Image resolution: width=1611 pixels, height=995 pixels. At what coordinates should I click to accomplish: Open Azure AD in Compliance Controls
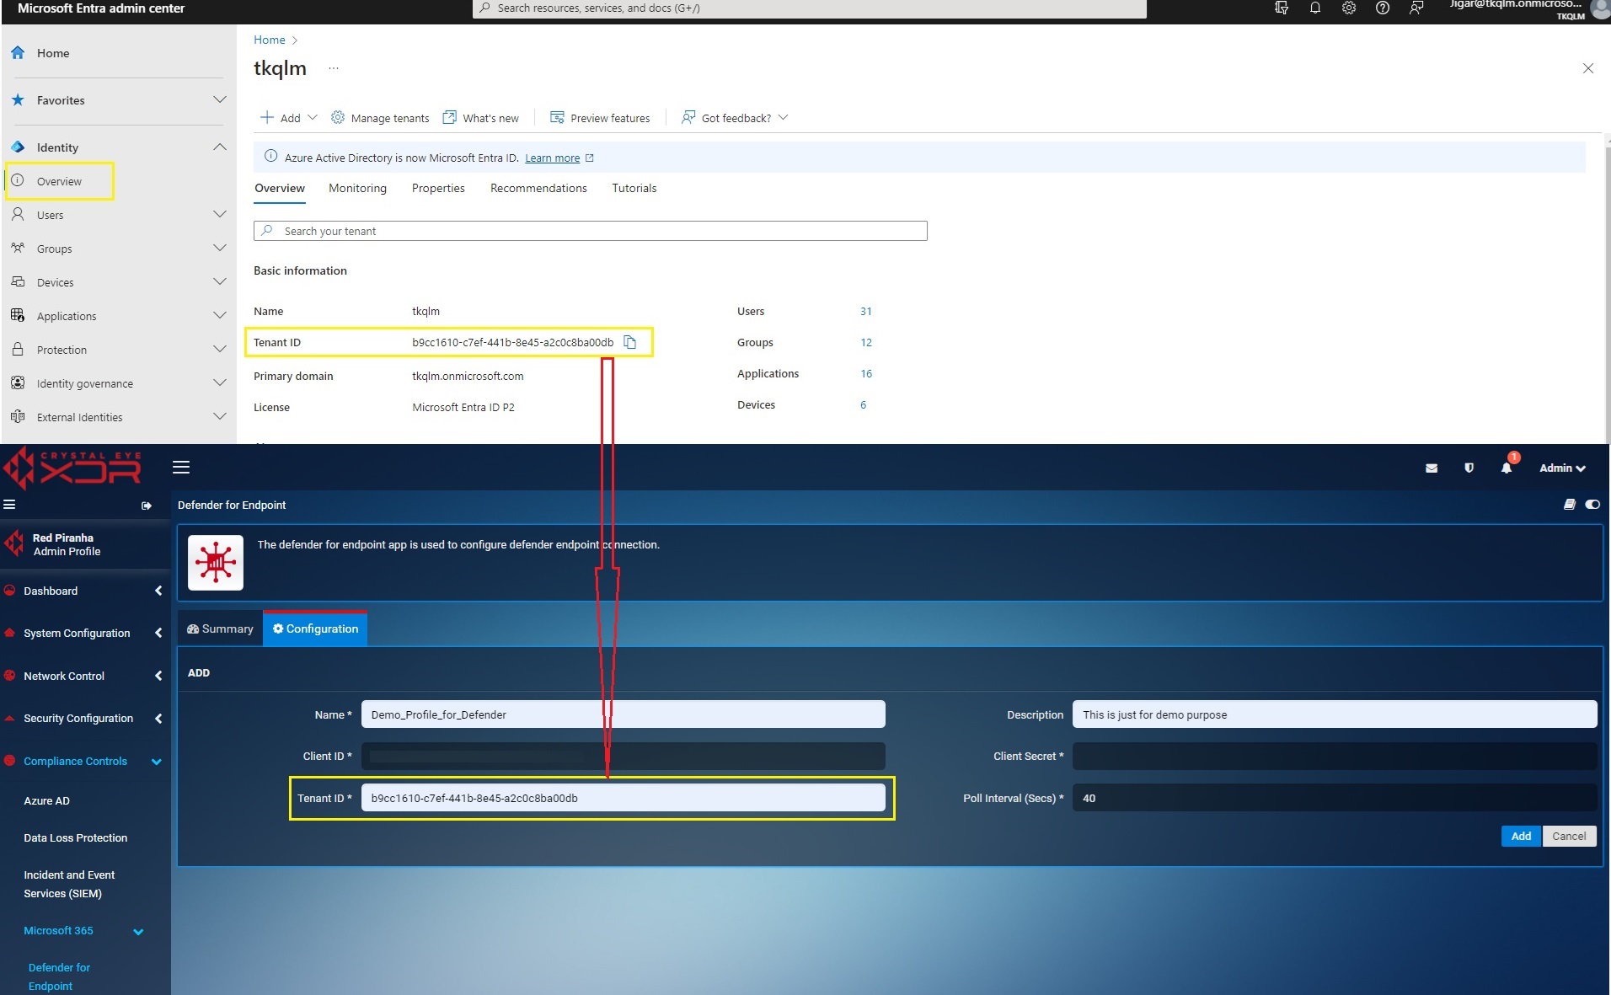point(46,800)
